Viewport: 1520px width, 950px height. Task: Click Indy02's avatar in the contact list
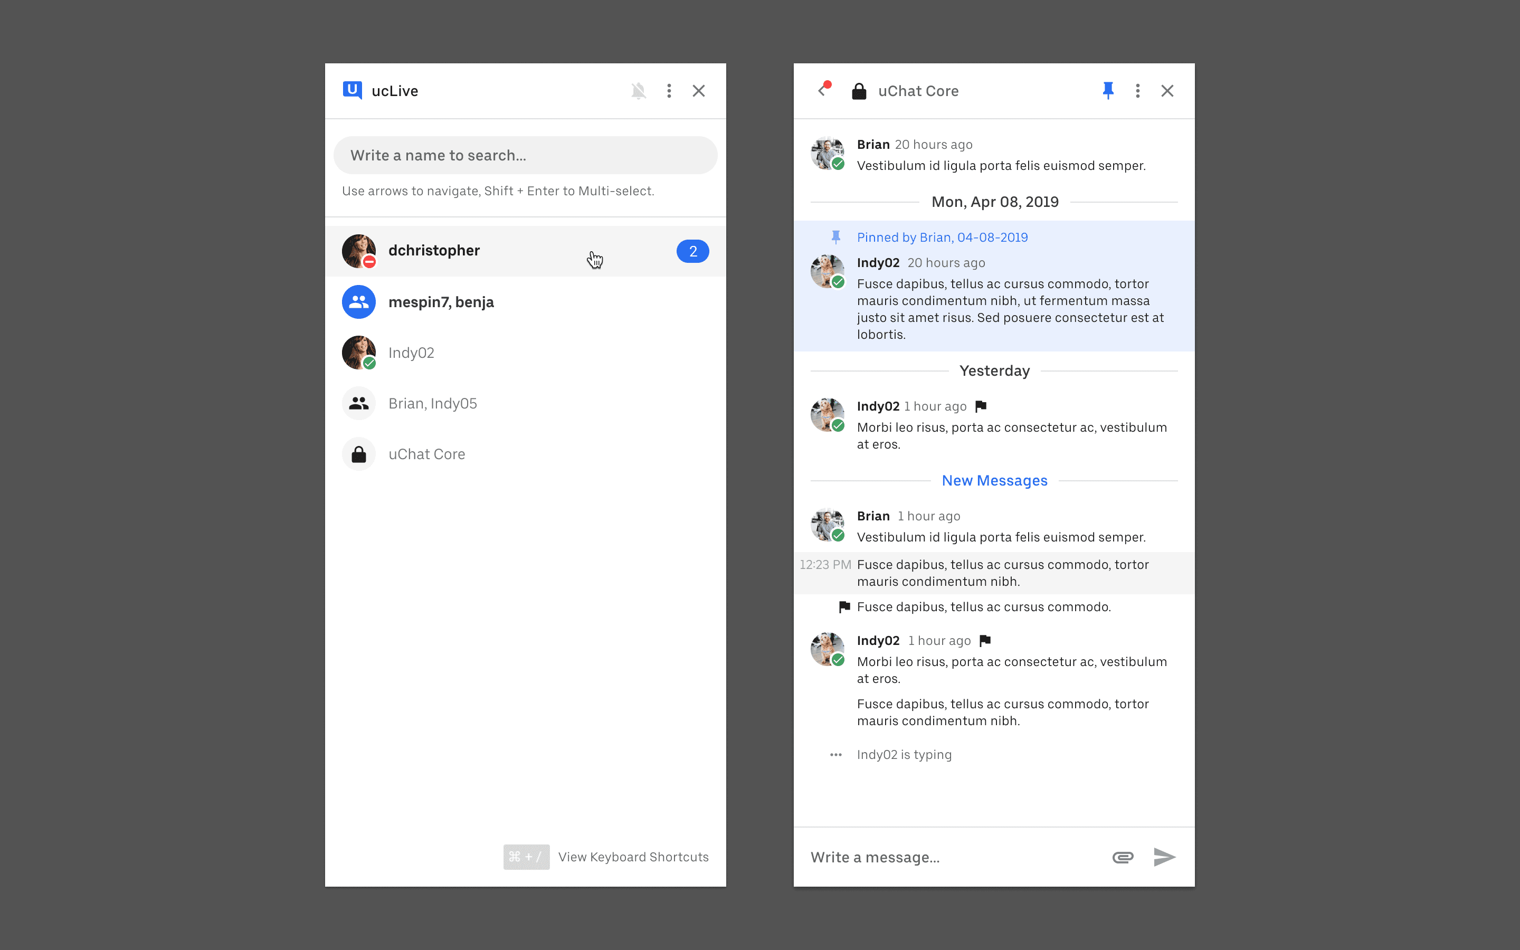[359, 353]
